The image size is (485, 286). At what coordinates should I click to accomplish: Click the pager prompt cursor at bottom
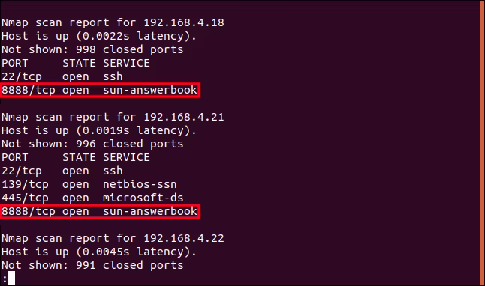tap(11, 278)
